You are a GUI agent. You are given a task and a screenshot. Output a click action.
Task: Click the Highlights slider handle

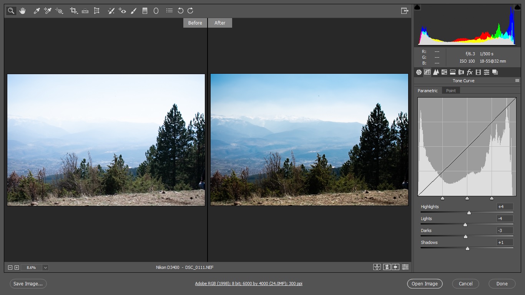tap(469, 212)
